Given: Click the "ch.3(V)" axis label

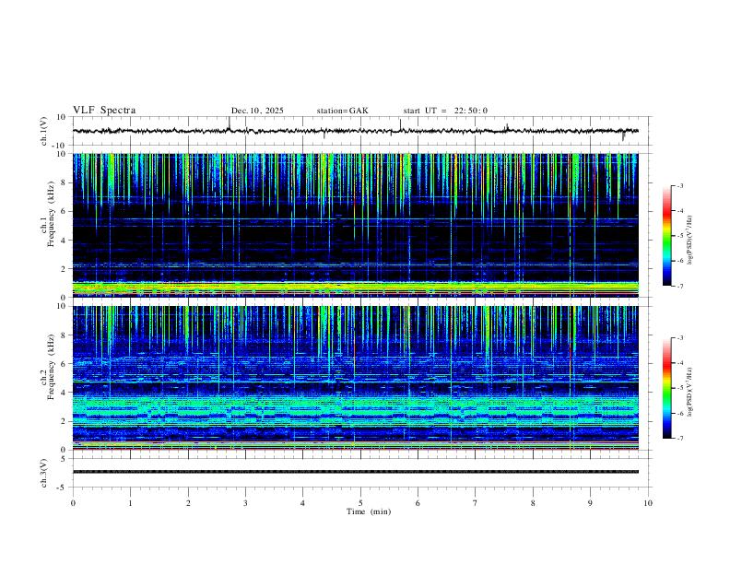Looking at the screenshot, I should pyautogui.click(x=44, y=473).
